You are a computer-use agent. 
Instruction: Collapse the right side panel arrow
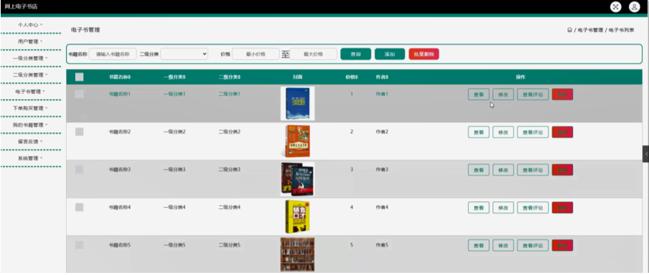(x=645, y=153)
